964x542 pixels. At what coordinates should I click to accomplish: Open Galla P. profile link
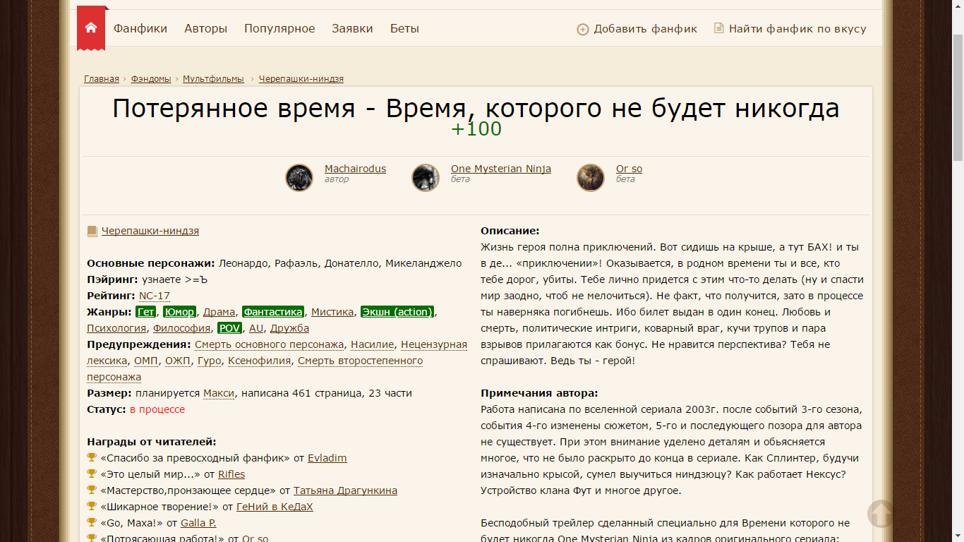click(x=198, y=523)
